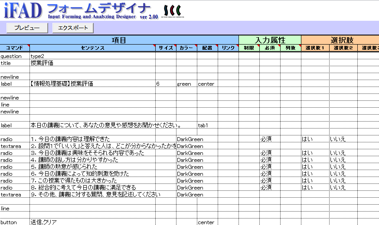
Task: Select the center cell in button row
Action: (x=207, y=222)
